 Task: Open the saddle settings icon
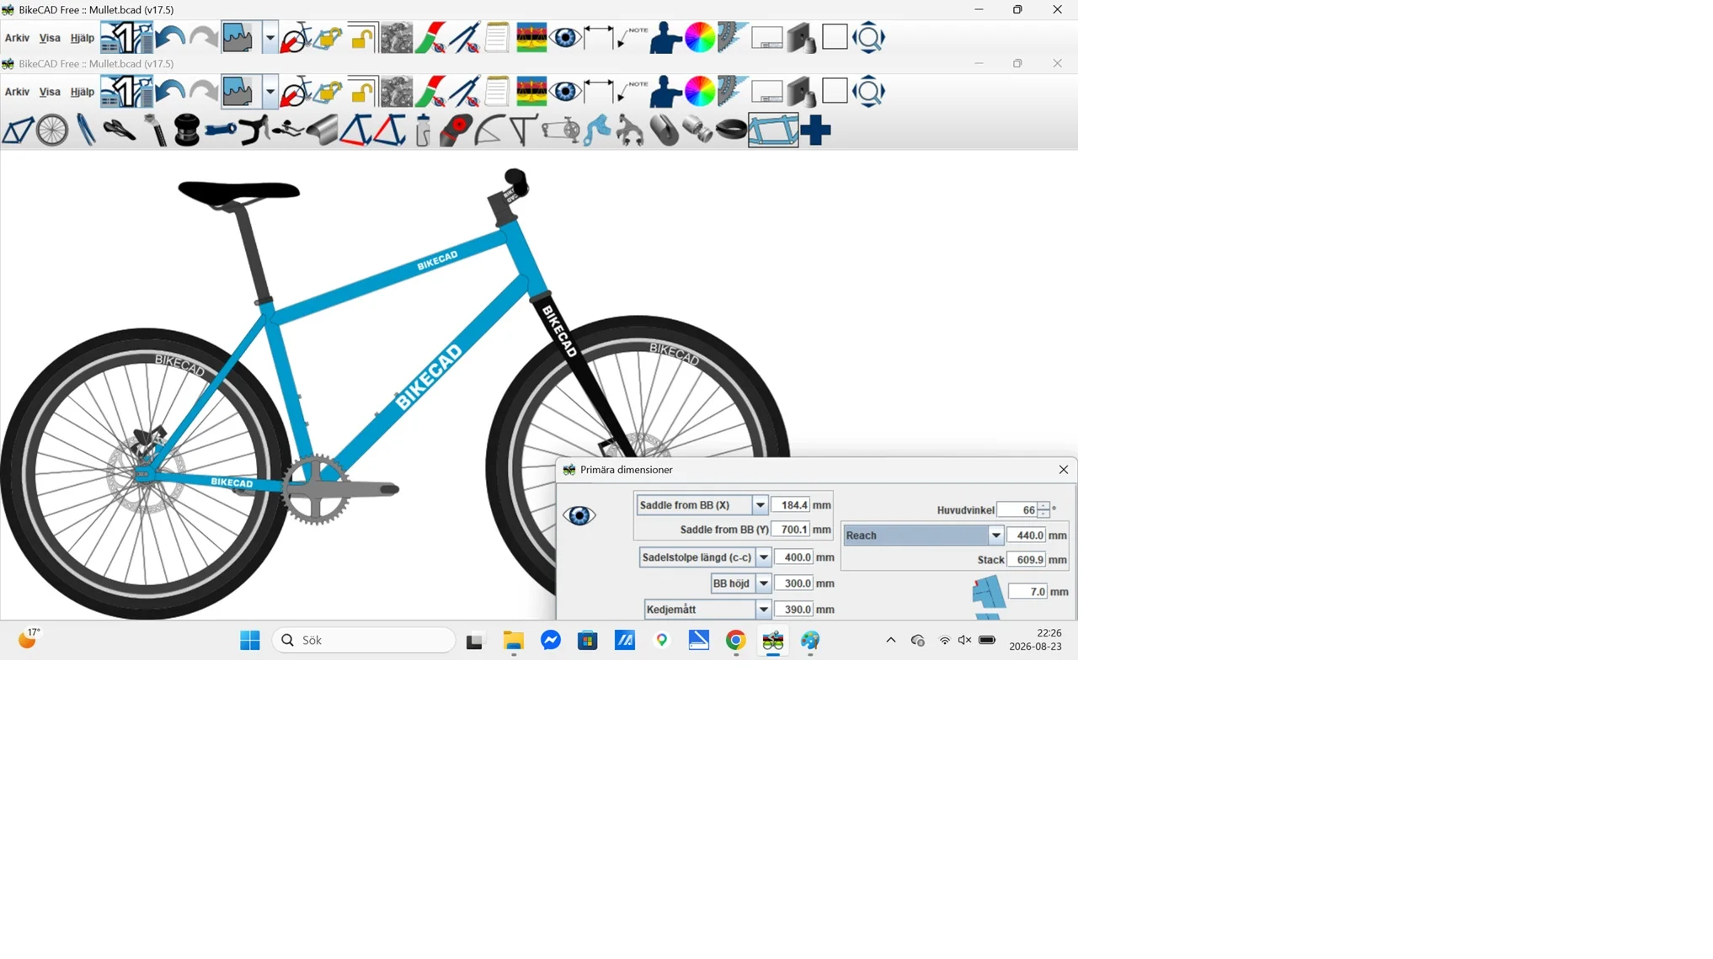pyautogui.click(x=119, y=131)
